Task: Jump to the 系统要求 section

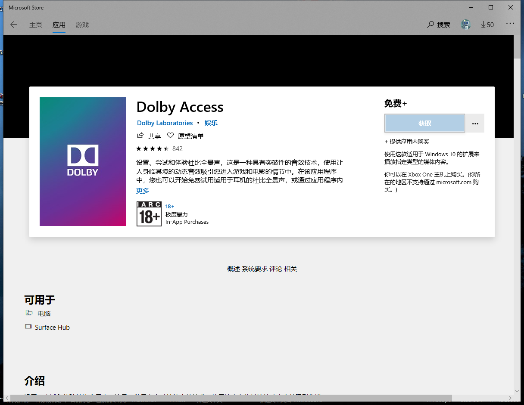Action: coord(254,269)
